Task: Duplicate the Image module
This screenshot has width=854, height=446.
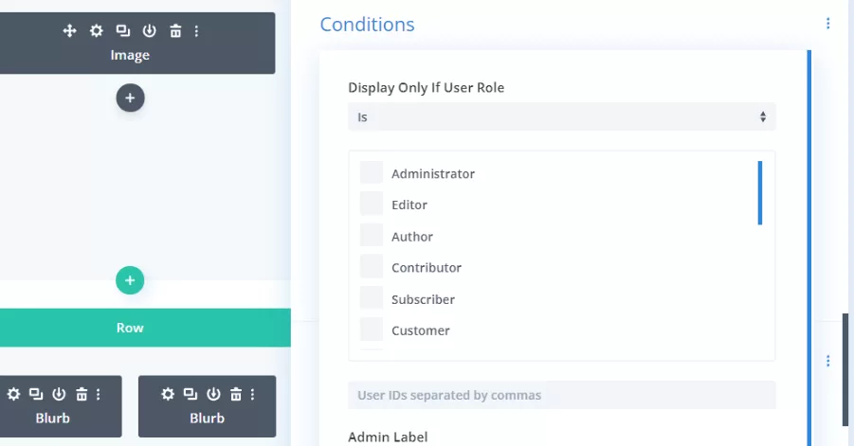Action: click(123, 30)
